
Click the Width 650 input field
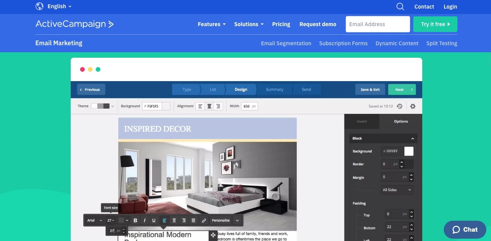250,106
